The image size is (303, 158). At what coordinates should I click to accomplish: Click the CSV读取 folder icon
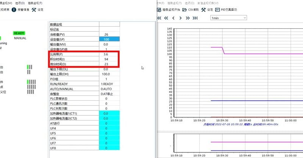point(185,10)
